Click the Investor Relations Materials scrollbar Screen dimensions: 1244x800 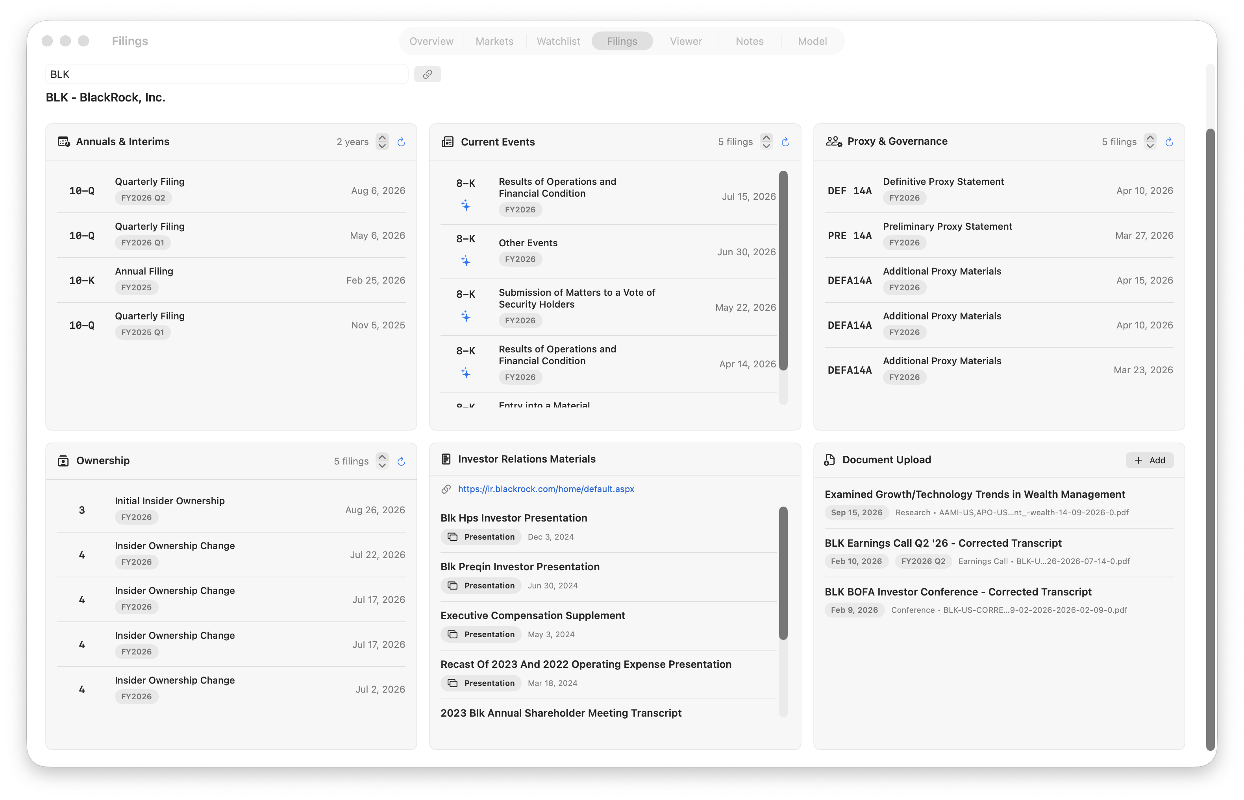783,573
